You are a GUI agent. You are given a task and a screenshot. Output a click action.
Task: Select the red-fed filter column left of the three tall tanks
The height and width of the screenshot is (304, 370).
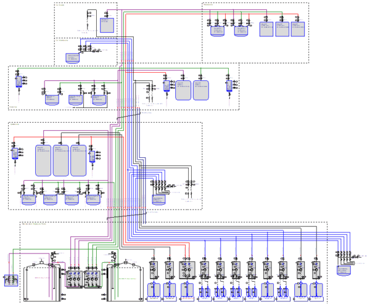(x=15, y=154)
